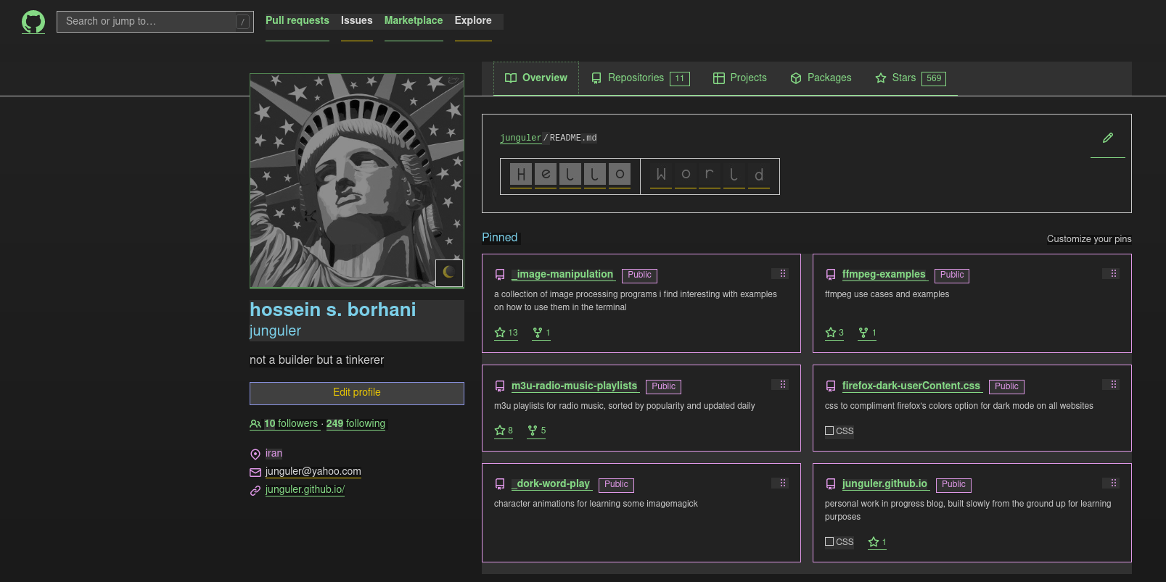
Task: Click the moon status icon on avatar
Action: tap(449, 273)
